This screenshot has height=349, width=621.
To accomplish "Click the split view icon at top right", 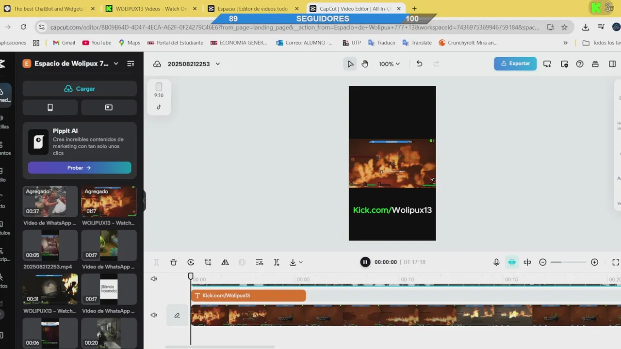I will tap(612, 64).
